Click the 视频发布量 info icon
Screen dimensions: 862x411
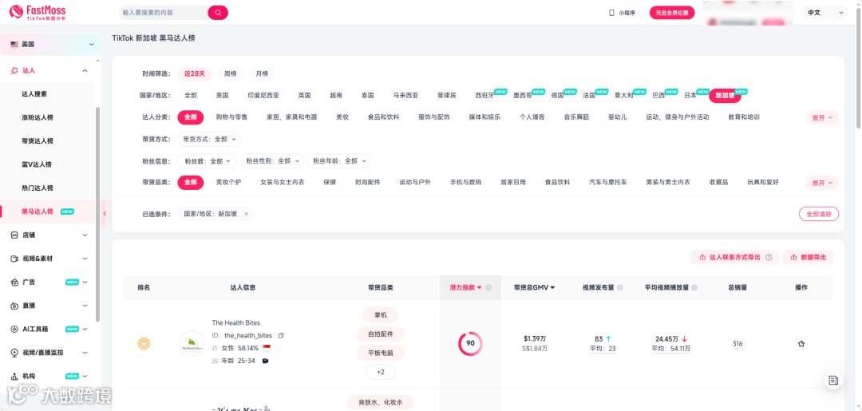[620, 287]
